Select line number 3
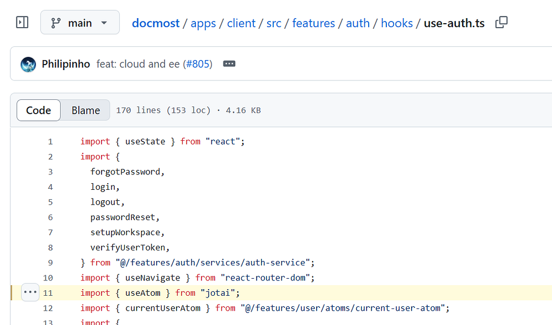Viewport: 552px width, 325px height. click(x=50, y=172)
